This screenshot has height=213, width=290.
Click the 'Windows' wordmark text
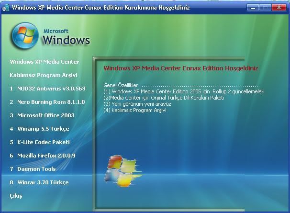[x=66, y=40]
